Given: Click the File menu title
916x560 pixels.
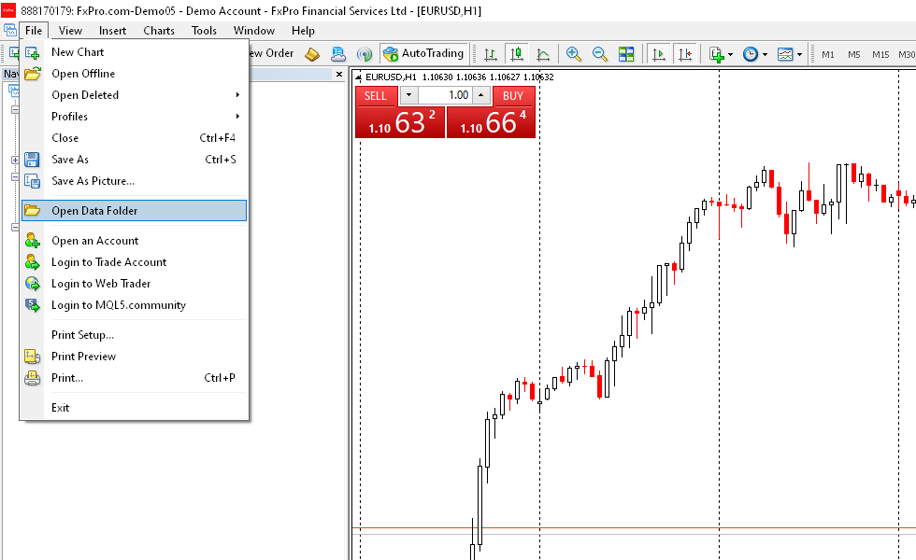Looking at the screenshot, I should [x=34, y=31].
